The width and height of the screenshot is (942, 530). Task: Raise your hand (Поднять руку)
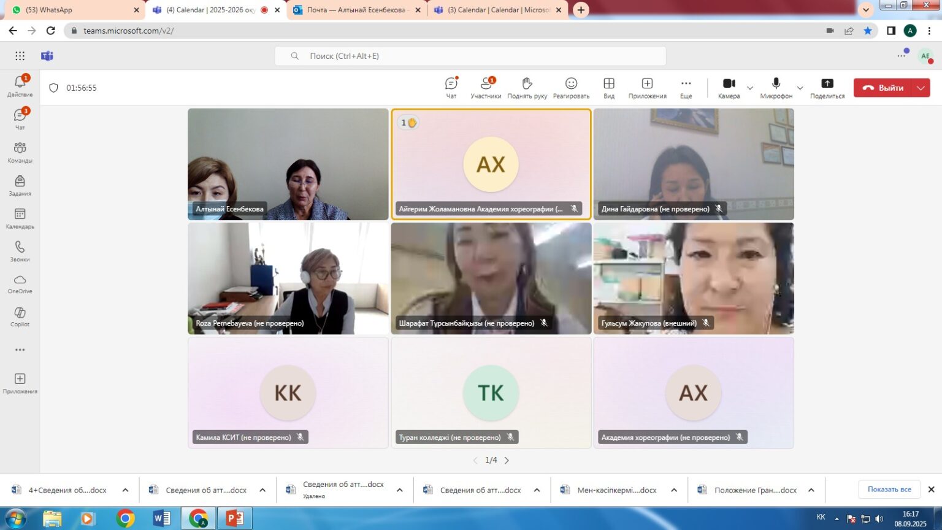pyautogui.click(x=527, y=87)
